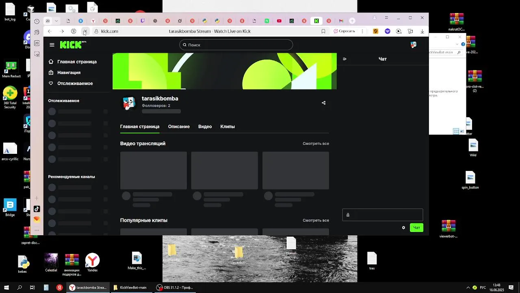This screenshot has height=293, width=520.
Task: Stop page loading with the X button
Action: click(x=85, y=31)
